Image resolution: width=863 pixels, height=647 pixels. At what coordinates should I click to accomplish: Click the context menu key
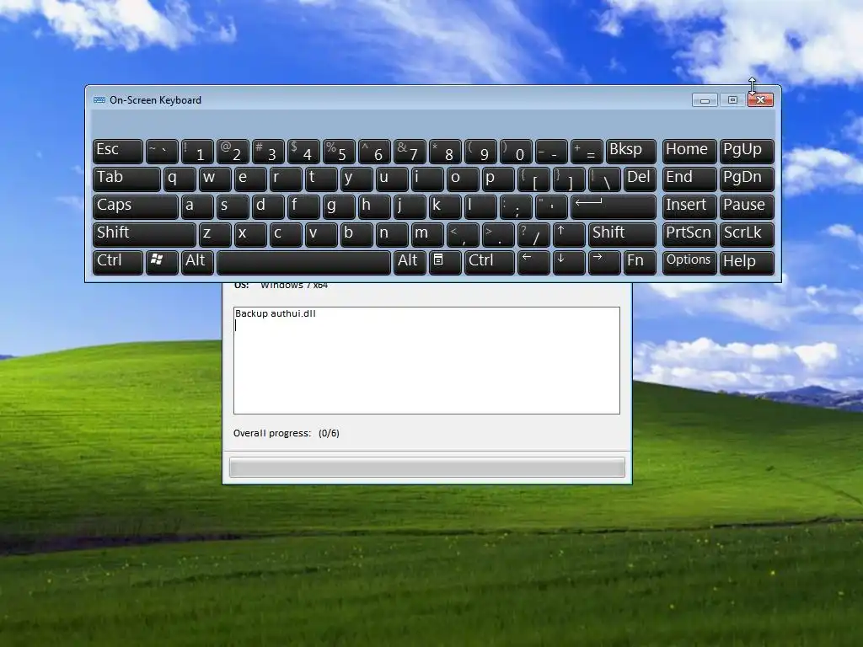pos(444,262)
